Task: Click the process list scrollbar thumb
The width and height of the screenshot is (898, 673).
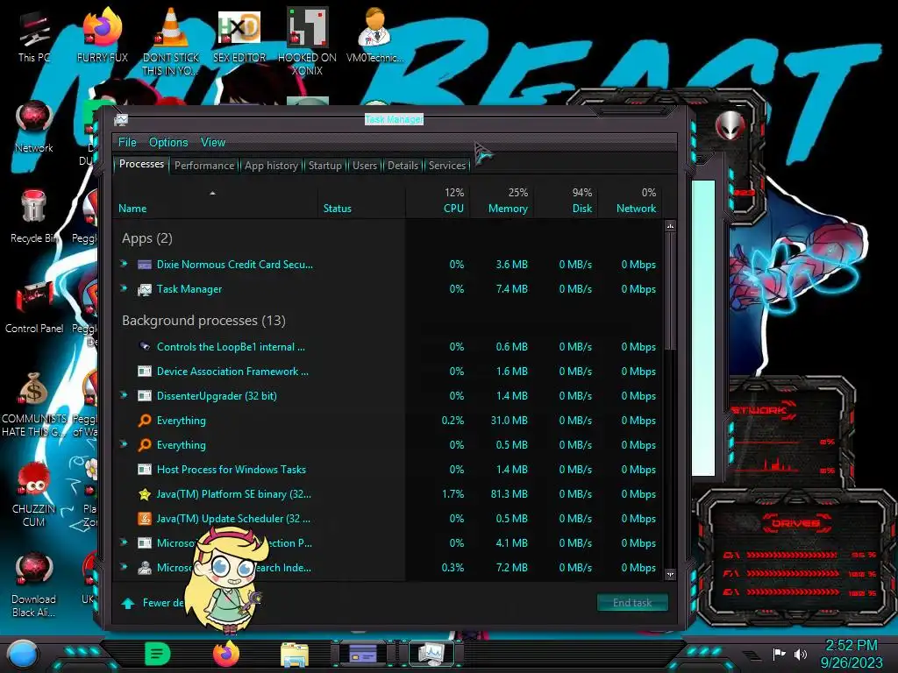Action: 670,291
